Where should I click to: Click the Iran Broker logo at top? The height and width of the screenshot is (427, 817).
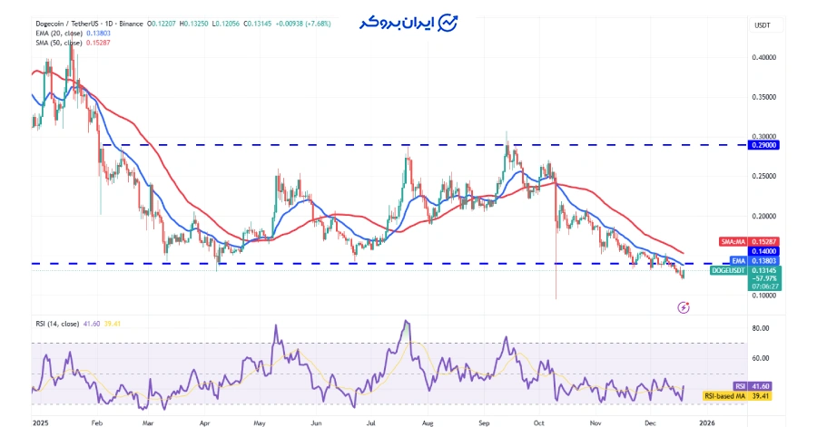click(408, 23)
